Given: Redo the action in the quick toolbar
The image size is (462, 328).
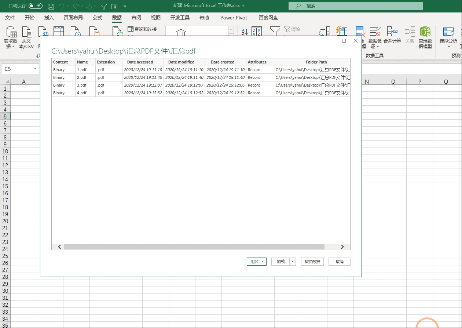Looking at the screenshot, I should (x=76, y=6).
